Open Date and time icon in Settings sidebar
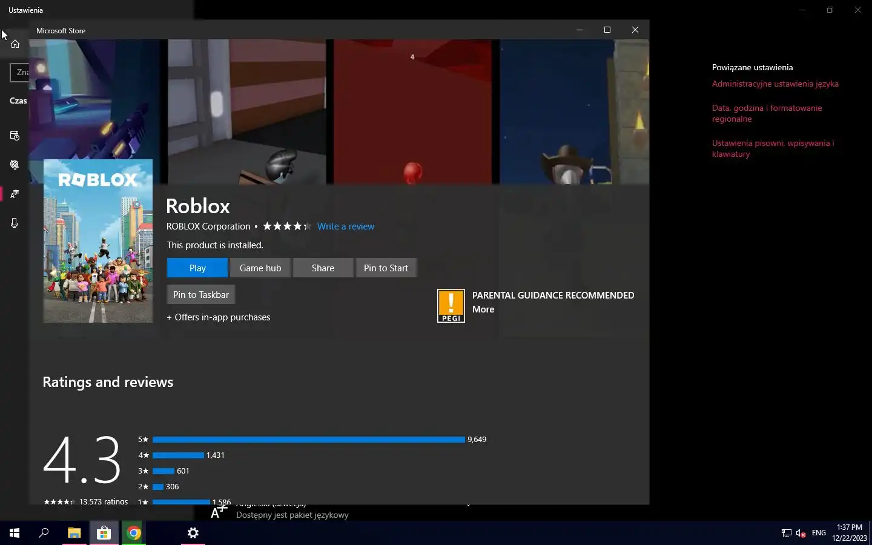The image size is (872, 545). pos(15,136)
